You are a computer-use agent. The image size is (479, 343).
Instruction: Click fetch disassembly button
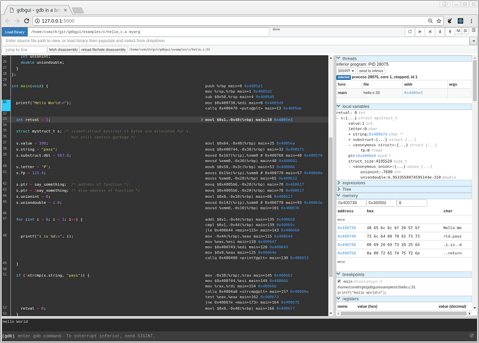coord(63,49)
